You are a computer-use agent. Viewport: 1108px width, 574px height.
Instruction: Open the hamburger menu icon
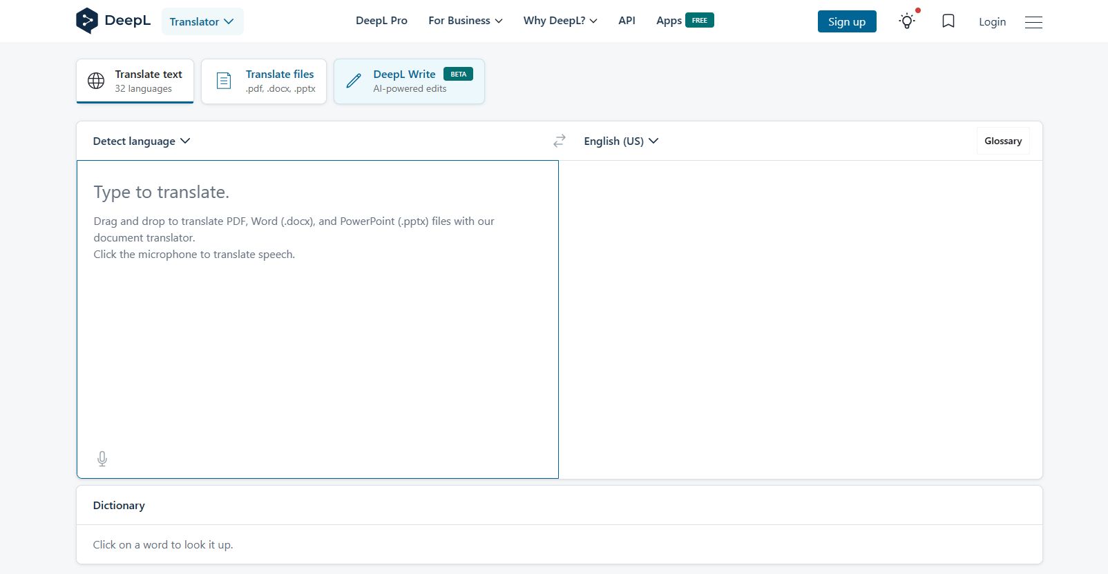pos(1033,22)
